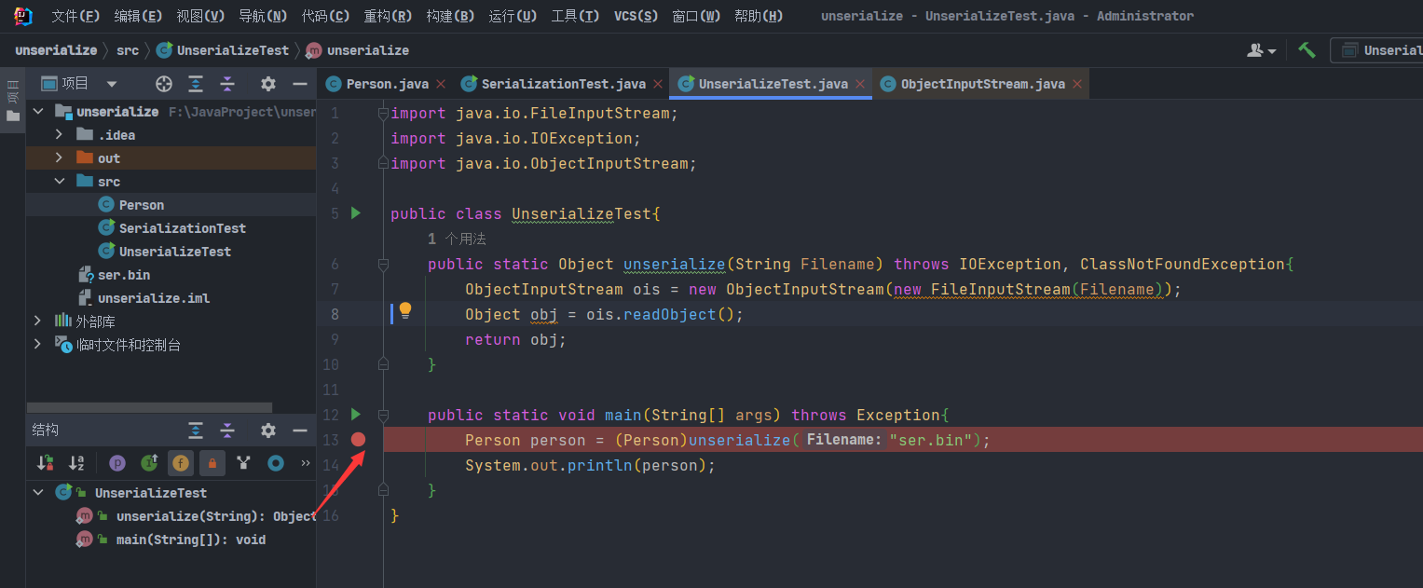The height and width of the screenshot is (588, 1423).
Task: Collapse the src folder node
Action: coord(59,182)
